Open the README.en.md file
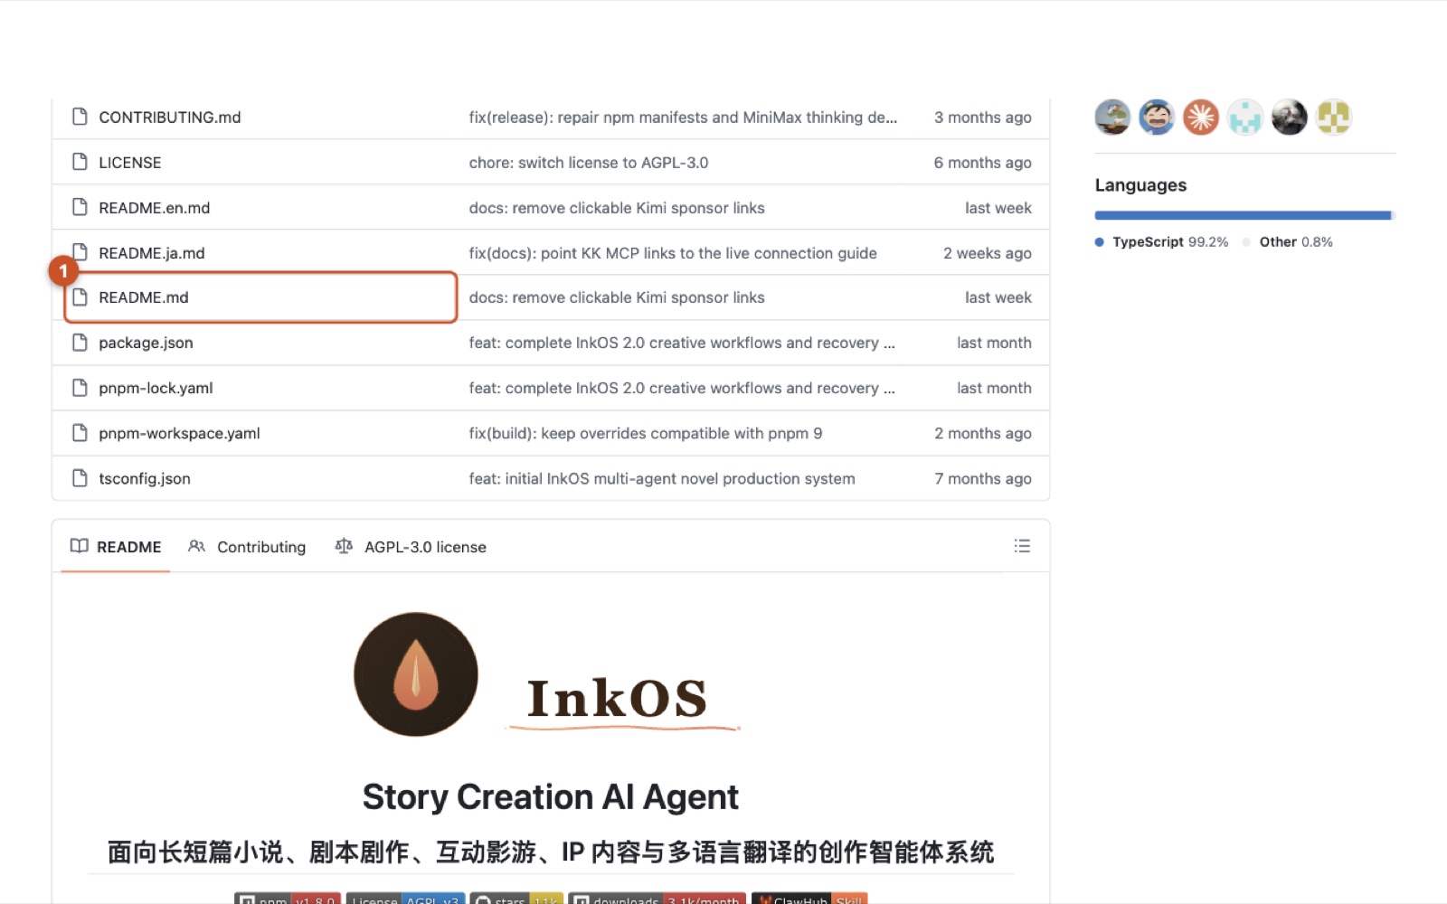This screenshot has height=904, width=1447. tap(155, 208)
